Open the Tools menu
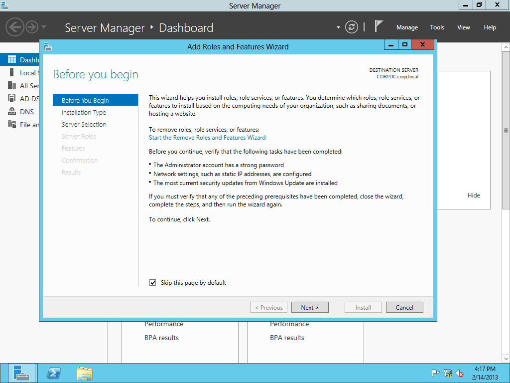The width and height of the screenshot is (510, 383). (x=437, y=27)
